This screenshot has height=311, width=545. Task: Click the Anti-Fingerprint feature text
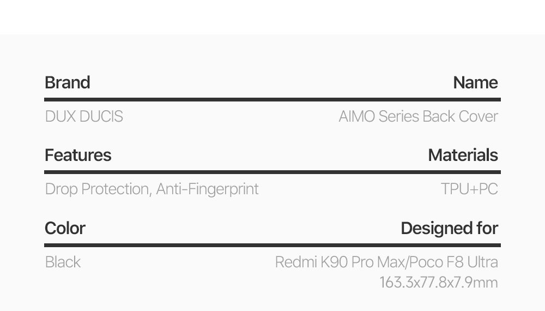click(207, 189)
